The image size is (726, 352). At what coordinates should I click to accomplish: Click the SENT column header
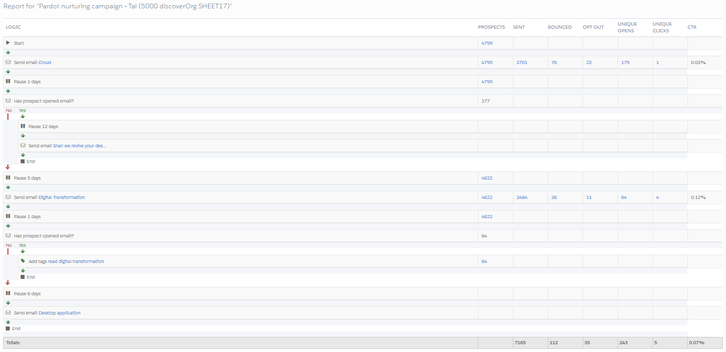(x=519, y=27)
